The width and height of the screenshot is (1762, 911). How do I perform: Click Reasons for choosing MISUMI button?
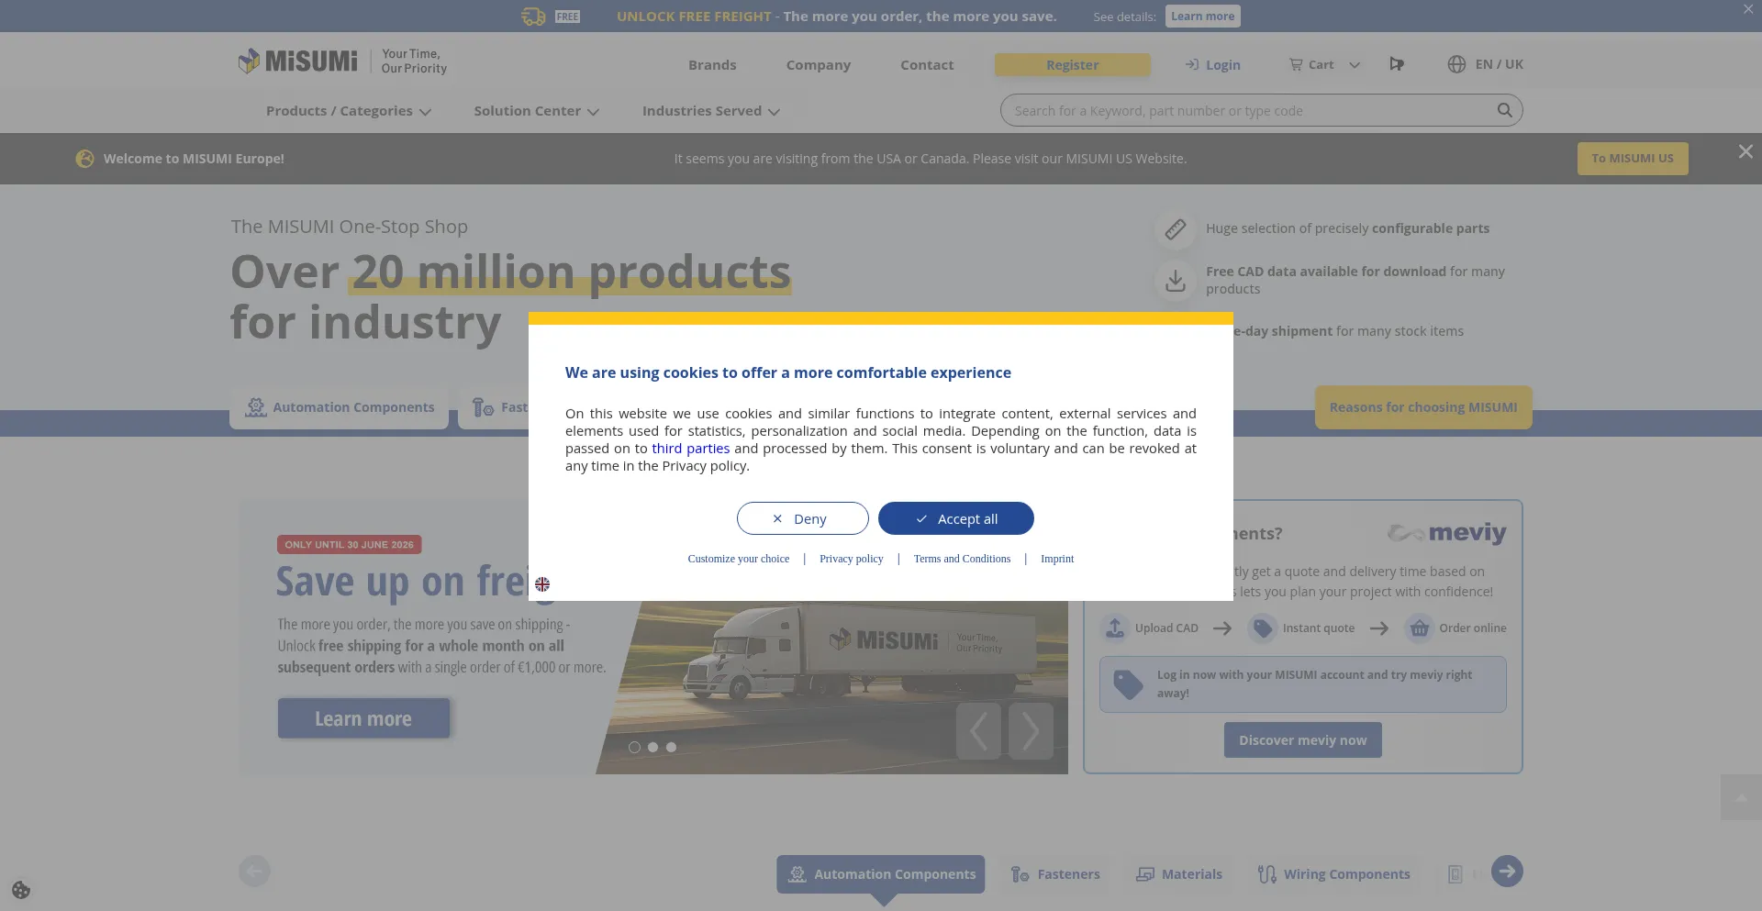(1423, 407)
